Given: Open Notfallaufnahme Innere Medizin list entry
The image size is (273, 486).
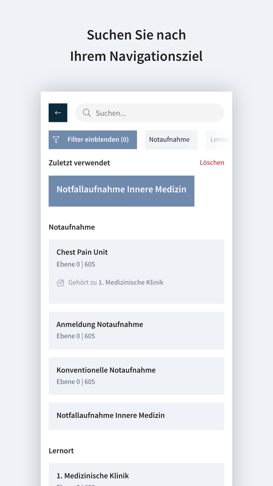Looking at the screenshot, I should [x=136, y=416].
